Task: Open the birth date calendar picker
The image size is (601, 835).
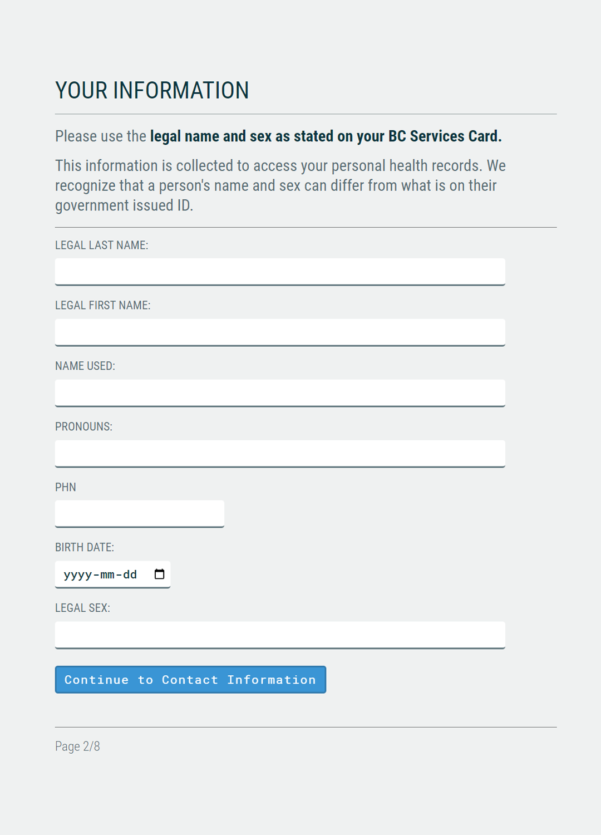Action: [x=159, y=574]
